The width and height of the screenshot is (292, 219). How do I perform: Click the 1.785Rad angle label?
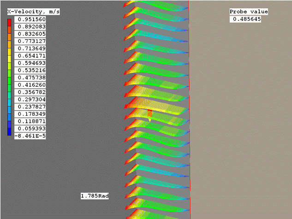click(95, 196)
